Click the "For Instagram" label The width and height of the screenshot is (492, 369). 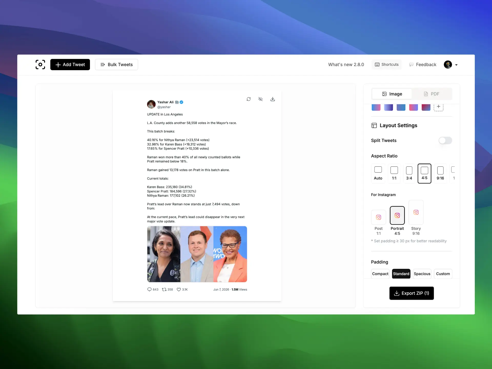tap(383, 195)
